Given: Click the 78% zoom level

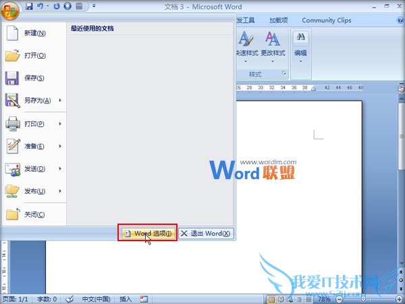Looking at the screenshot, I should pos(324,299).
